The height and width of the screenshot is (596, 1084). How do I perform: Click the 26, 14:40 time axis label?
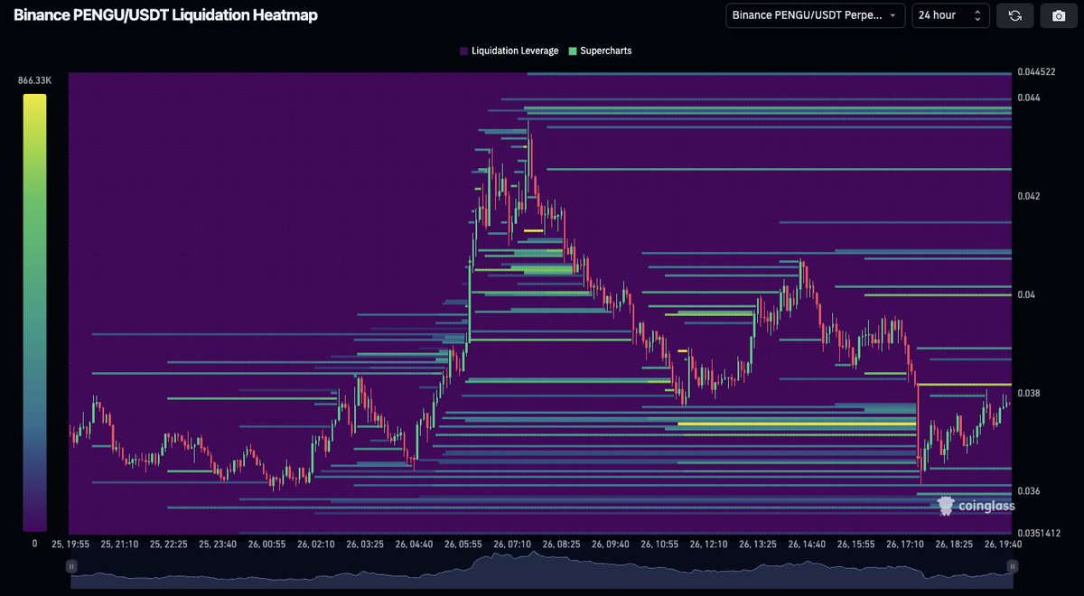807,545
